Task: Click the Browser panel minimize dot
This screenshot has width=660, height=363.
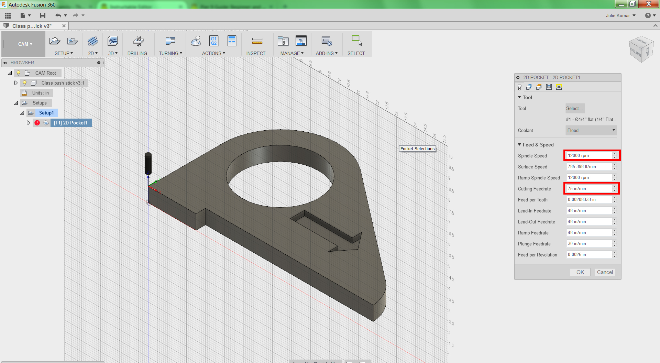Action: tap(99, 63)
